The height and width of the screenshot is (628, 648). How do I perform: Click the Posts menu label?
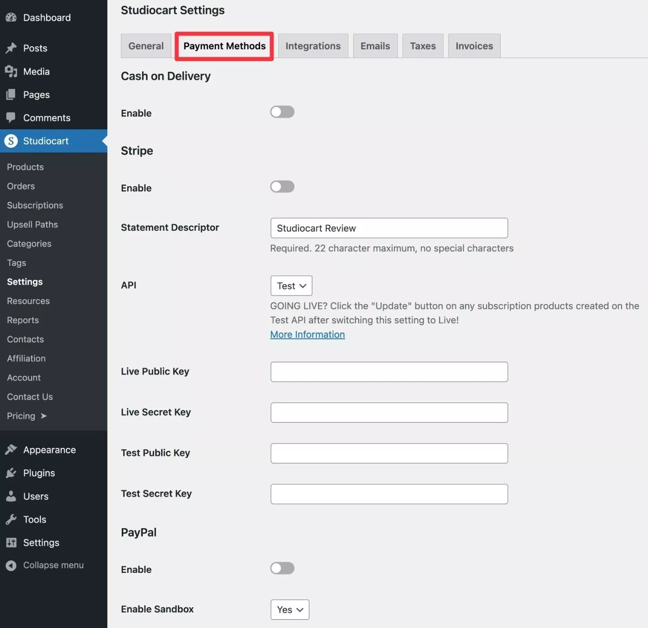coord(35,48)
